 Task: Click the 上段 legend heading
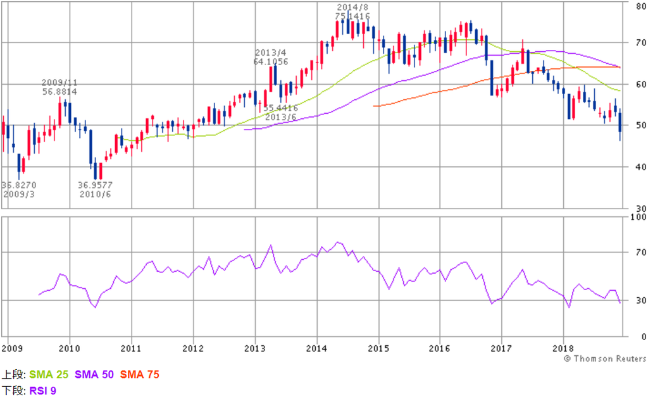(x=15, y=375)
